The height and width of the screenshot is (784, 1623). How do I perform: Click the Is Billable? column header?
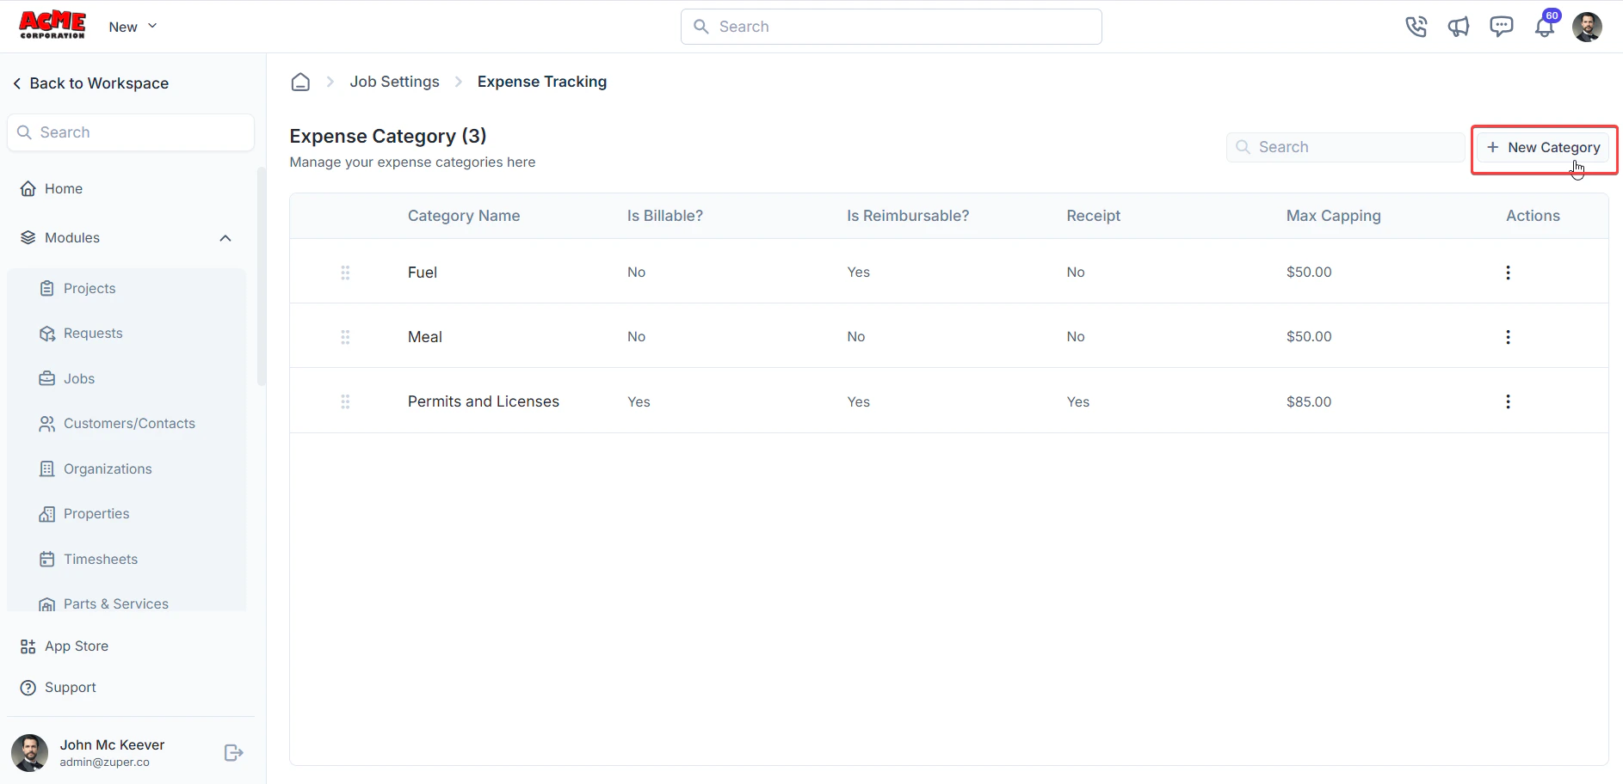[x=665, y=216]
